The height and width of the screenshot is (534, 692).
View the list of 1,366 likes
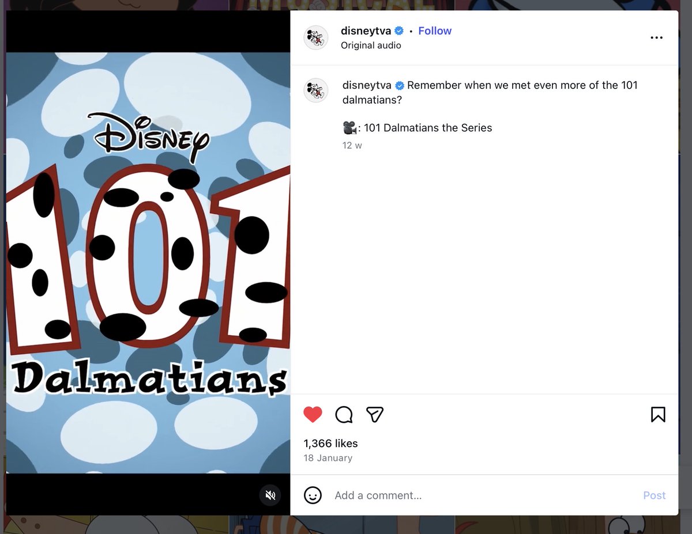pos(330,444)
